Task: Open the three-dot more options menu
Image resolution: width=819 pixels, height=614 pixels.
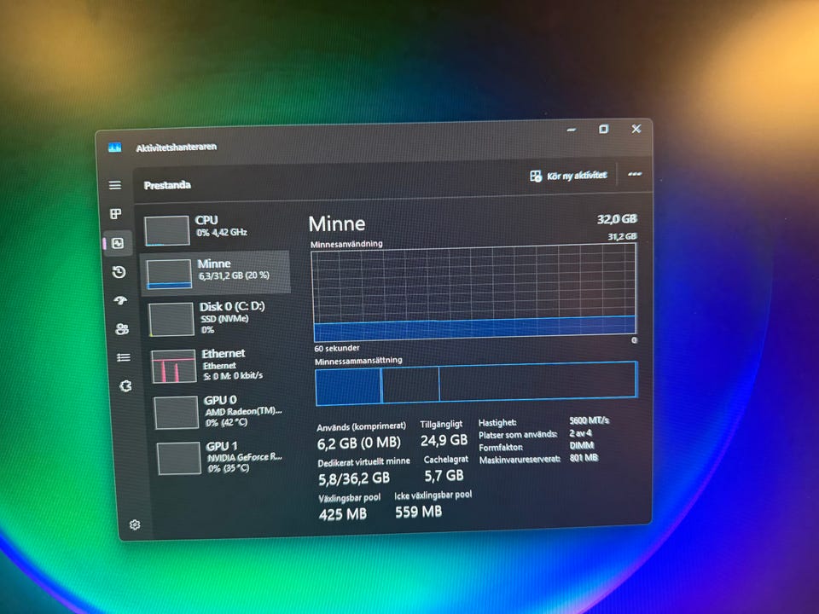Action: click(x=635, y=174)
